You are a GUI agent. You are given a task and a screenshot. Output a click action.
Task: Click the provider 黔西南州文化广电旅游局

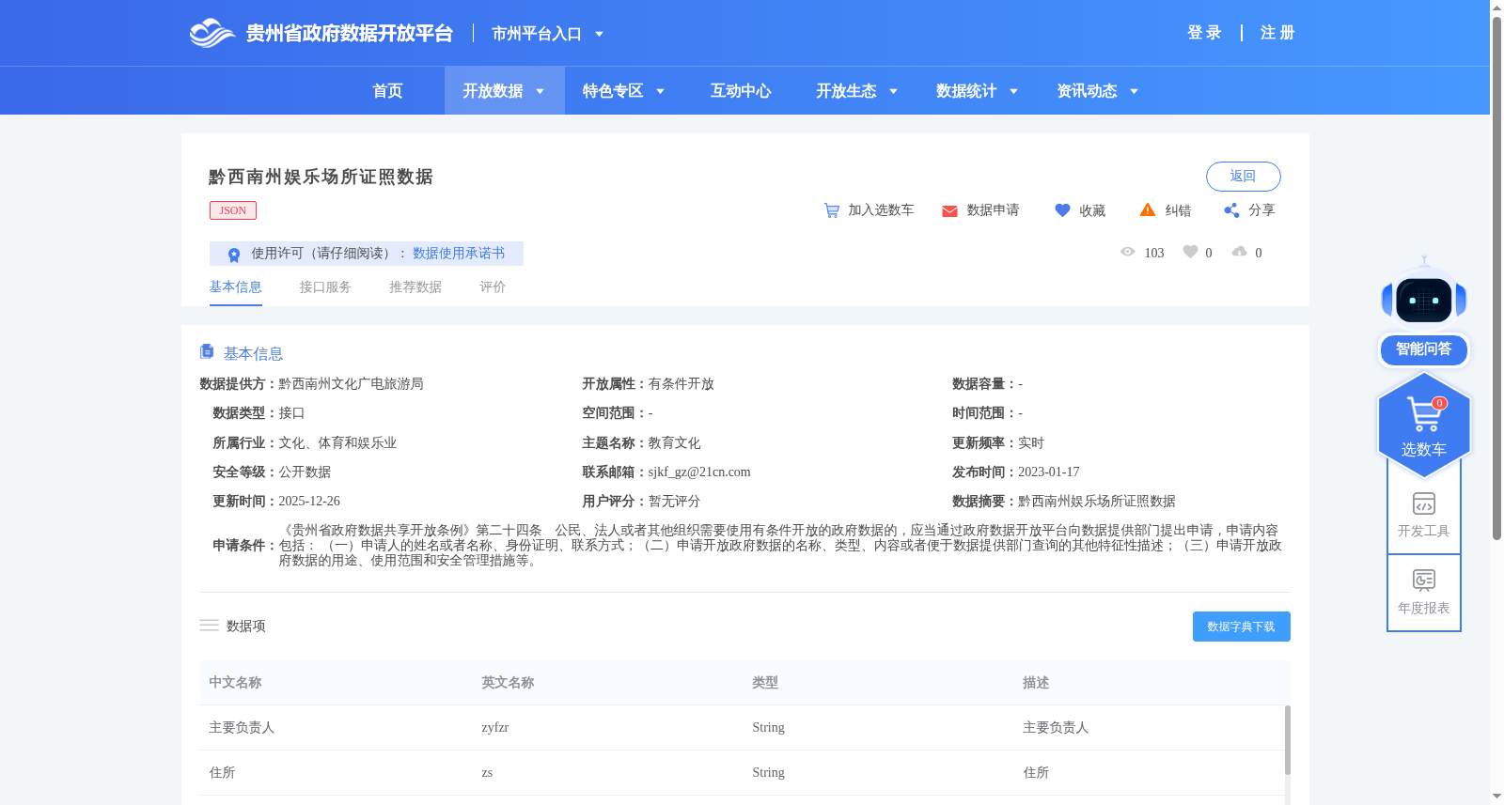[351, 384]
